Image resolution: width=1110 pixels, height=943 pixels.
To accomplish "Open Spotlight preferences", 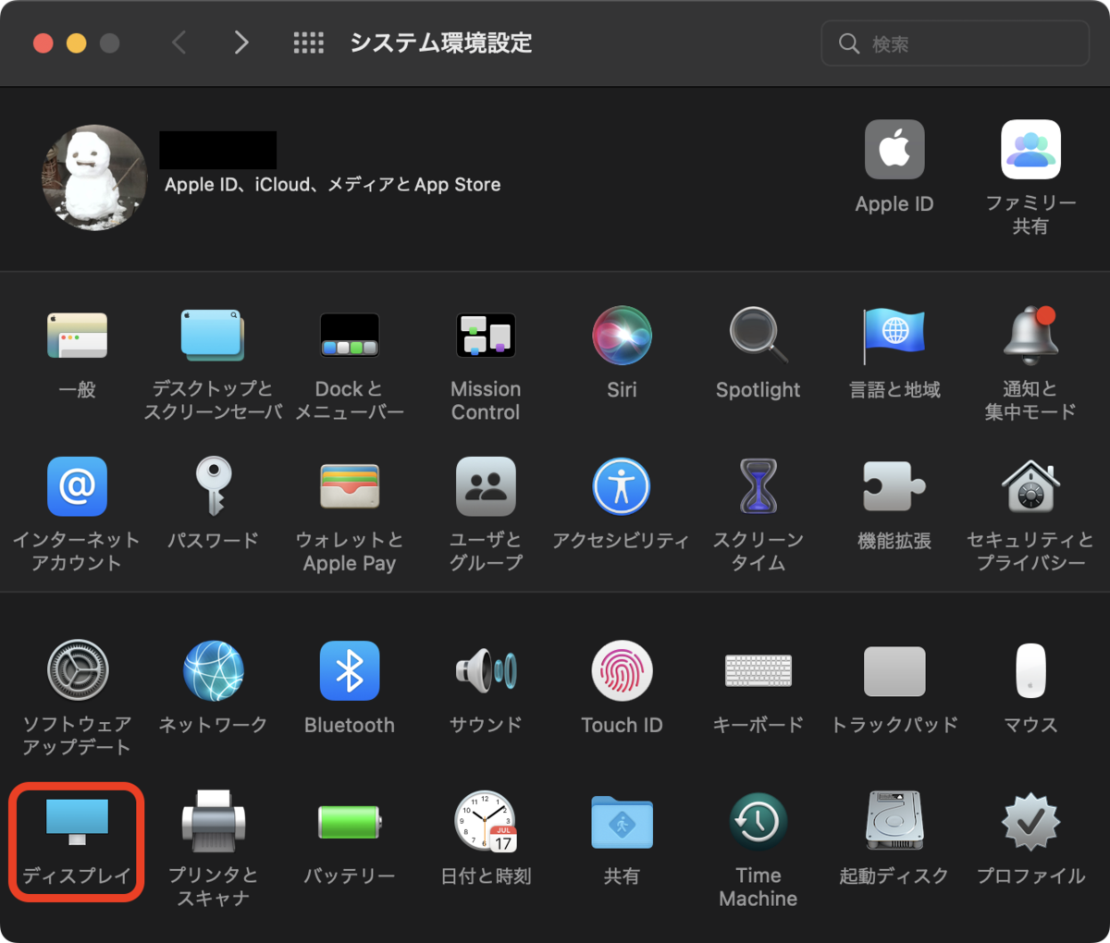I will coord(758,335).
